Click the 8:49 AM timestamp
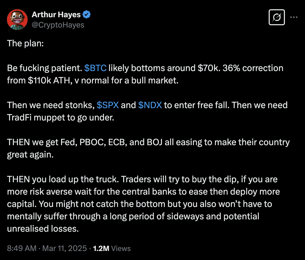305x260 pixels. (21, 248)
